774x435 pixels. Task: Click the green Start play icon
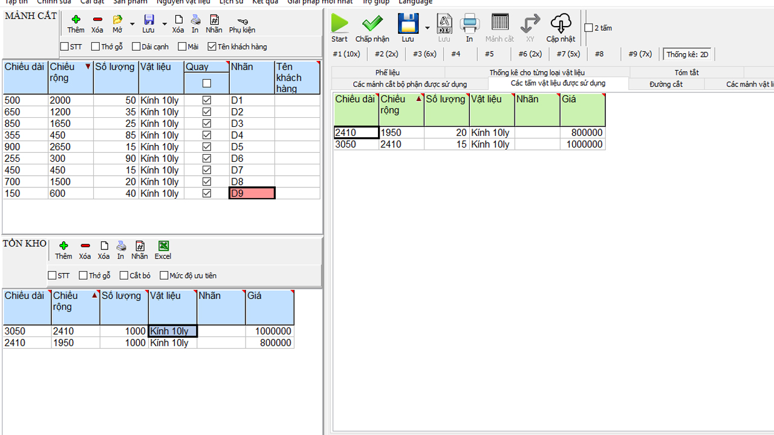point(340,24)
